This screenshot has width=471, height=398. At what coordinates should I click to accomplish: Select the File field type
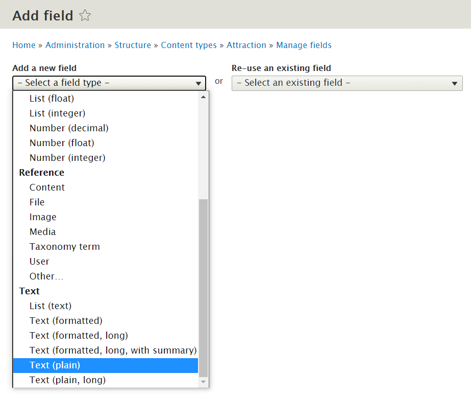(37, 202)
